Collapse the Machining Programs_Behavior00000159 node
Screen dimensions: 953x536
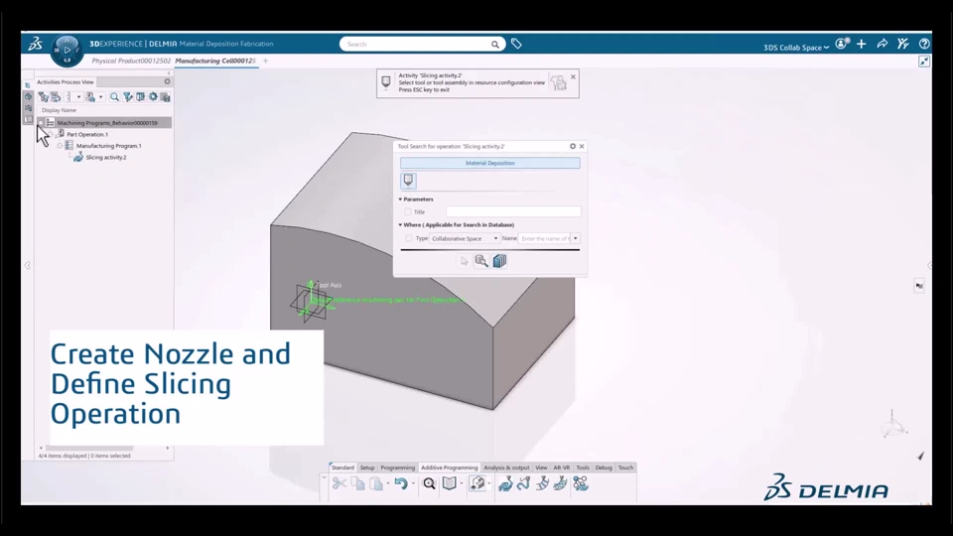(x=41, y=123)
